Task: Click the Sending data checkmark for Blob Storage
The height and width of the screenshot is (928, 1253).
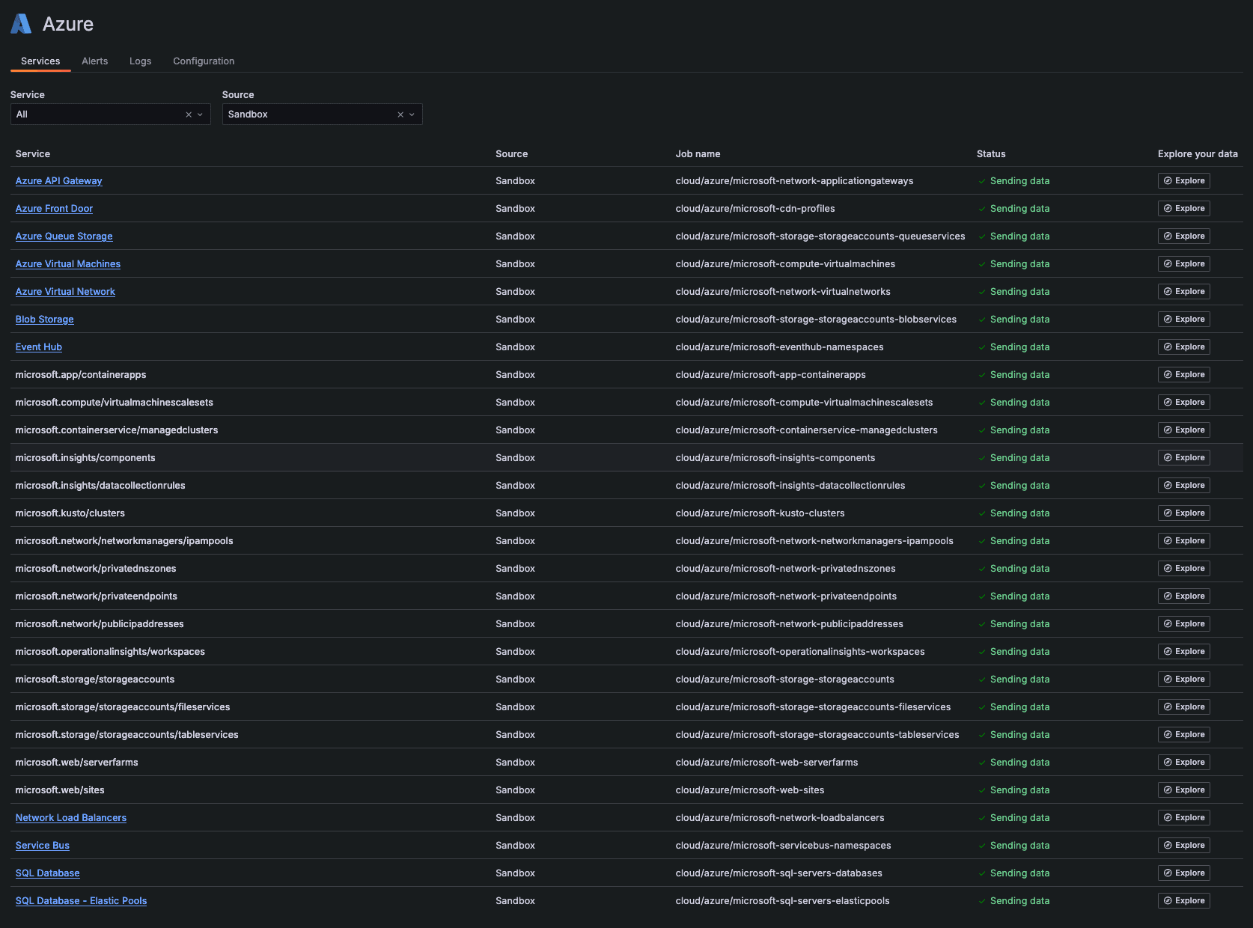Action: tap(981, 319)
